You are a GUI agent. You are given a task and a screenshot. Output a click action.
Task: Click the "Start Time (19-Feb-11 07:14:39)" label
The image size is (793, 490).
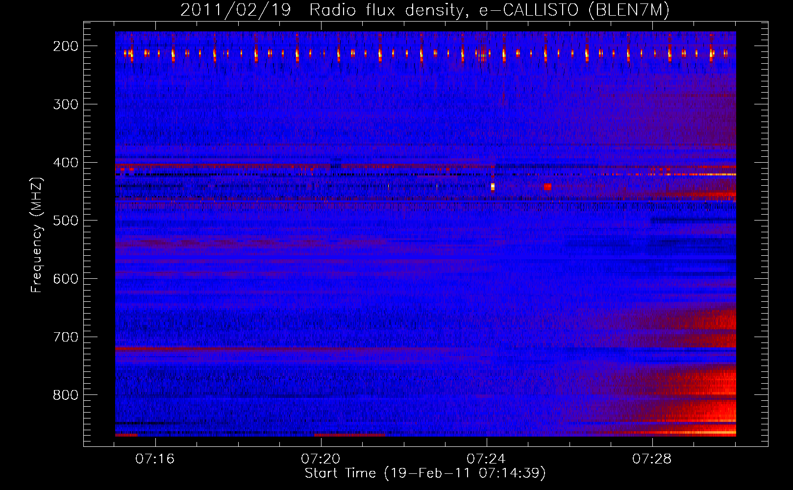coord(425,473)
